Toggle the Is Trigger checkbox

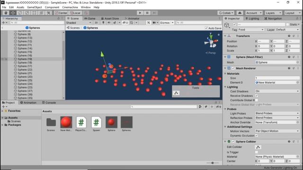pyautogui.click(x=257, y=152)
